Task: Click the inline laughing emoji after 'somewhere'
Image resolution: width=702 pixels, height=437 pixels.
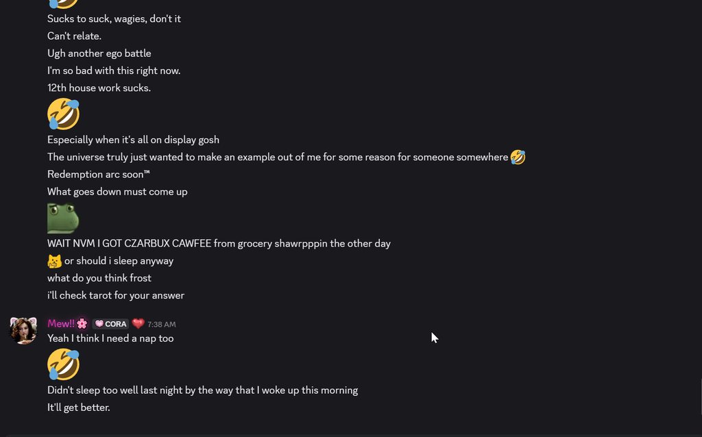Action: [x=518, y=157]
